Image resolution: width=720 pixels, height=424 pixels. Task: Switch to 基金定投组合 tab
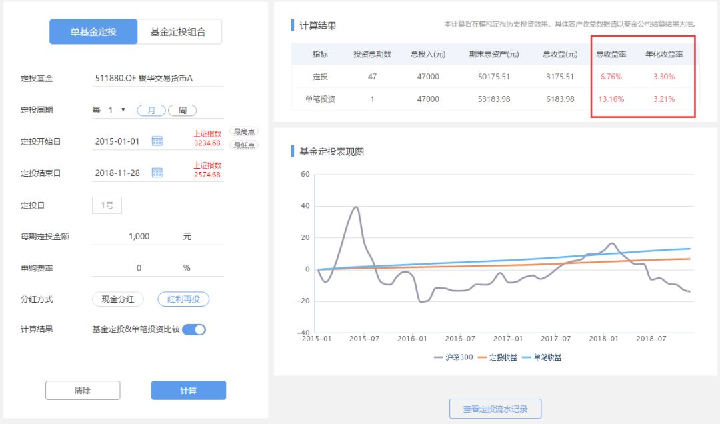pos(179,32)
